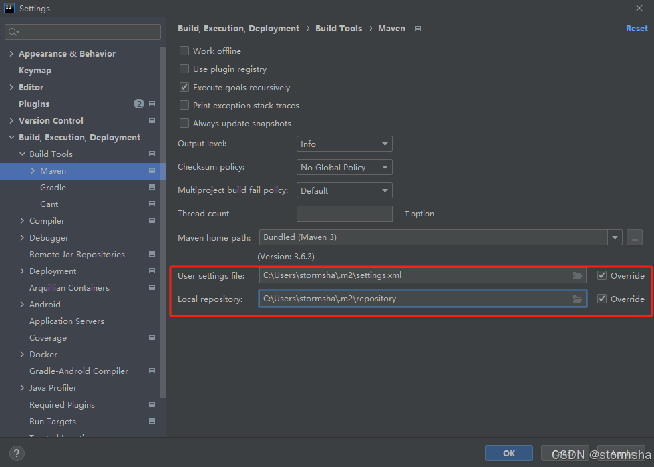
Task: Click the folder browse icon for User settings file
Action: 577,276
